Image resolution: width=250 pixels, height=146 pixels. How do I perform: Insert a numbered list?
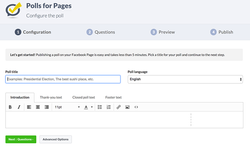(x=109, y=107)
